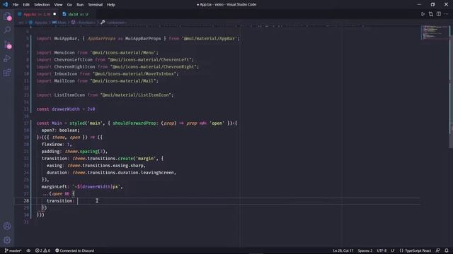
Task: Open the File menu
Action: click(x=16, y=5)
